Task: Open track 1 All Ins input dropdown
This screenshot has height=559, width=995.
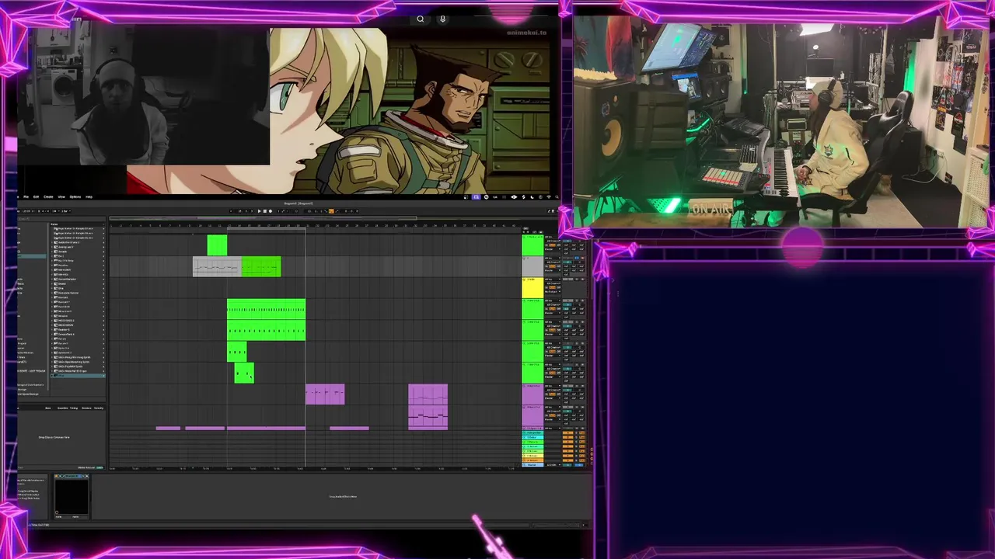Action: (x=552, y=237)
